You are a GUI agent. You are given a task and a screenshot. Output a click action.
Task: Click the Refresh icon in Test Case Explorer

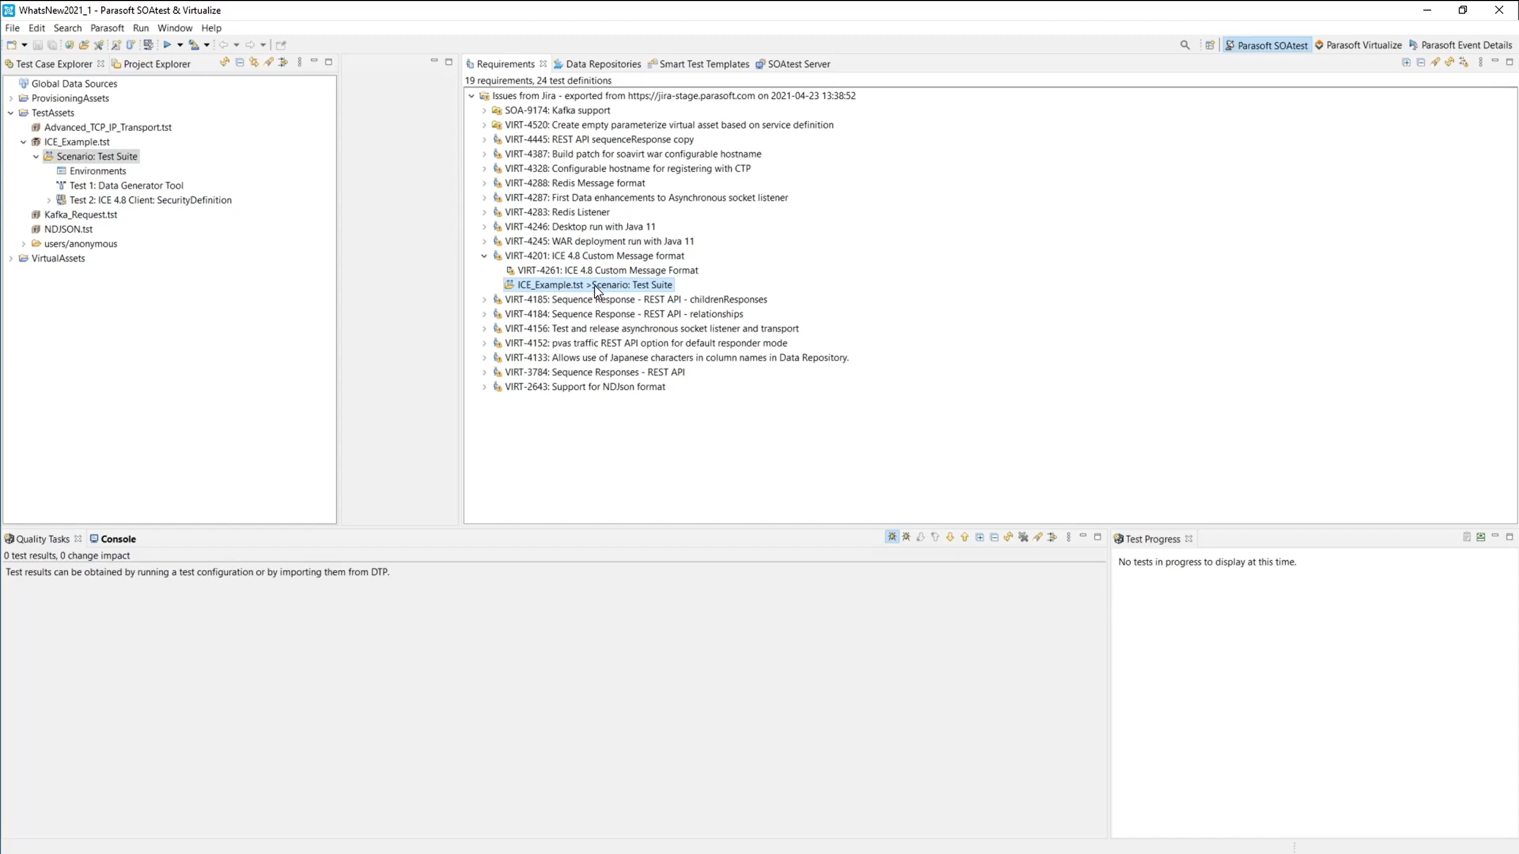[225, 62]
